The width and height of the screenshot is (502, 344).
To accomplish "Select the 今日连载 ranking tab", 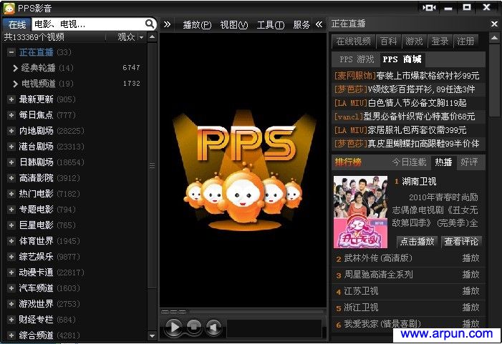I will [409, 162].
